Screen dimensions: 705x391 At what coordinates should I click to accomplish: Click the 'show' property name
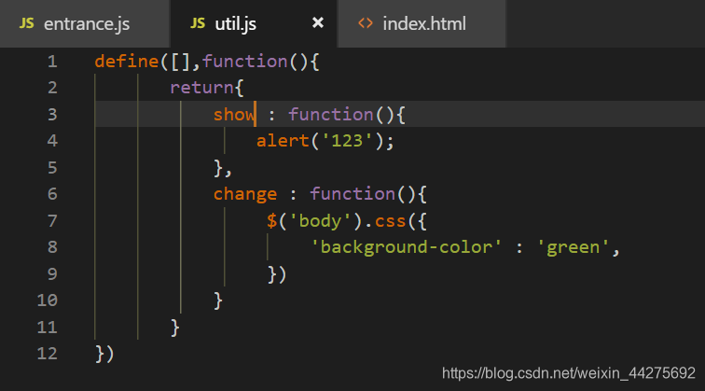(234, 114)
